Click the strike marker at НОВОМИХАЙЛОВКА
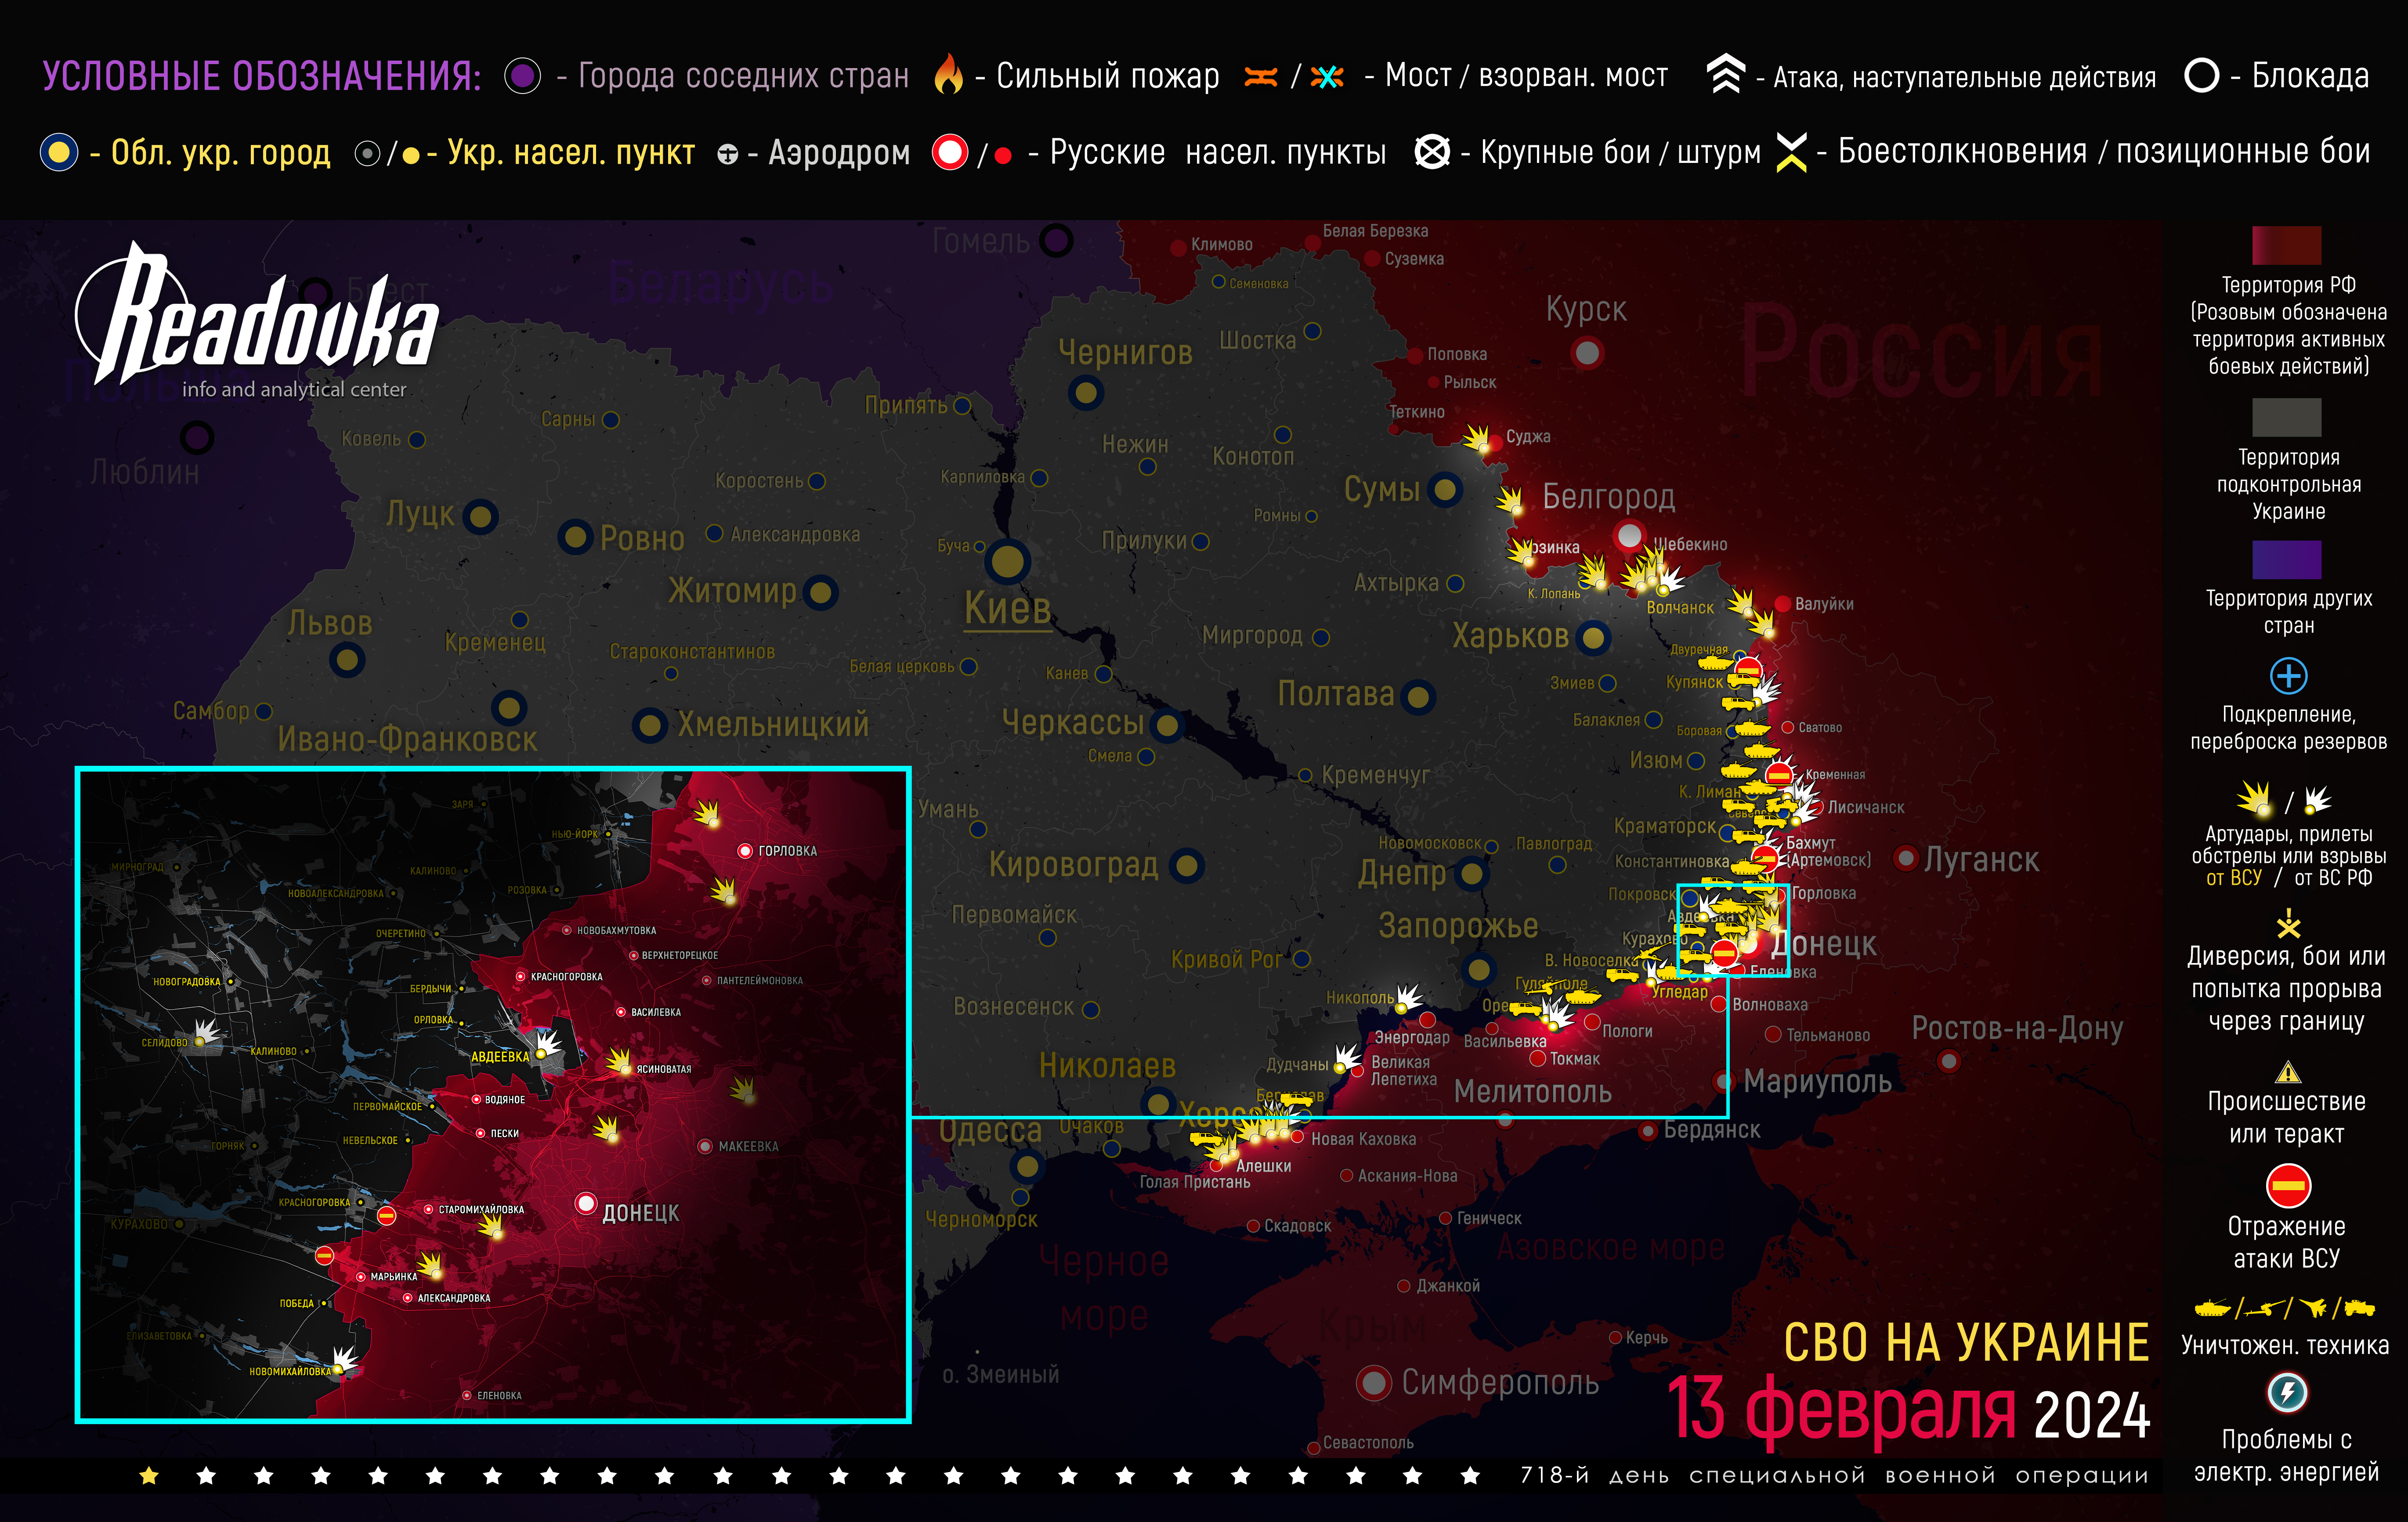Screen dimensions: 2408x1522 (344, 1361)
